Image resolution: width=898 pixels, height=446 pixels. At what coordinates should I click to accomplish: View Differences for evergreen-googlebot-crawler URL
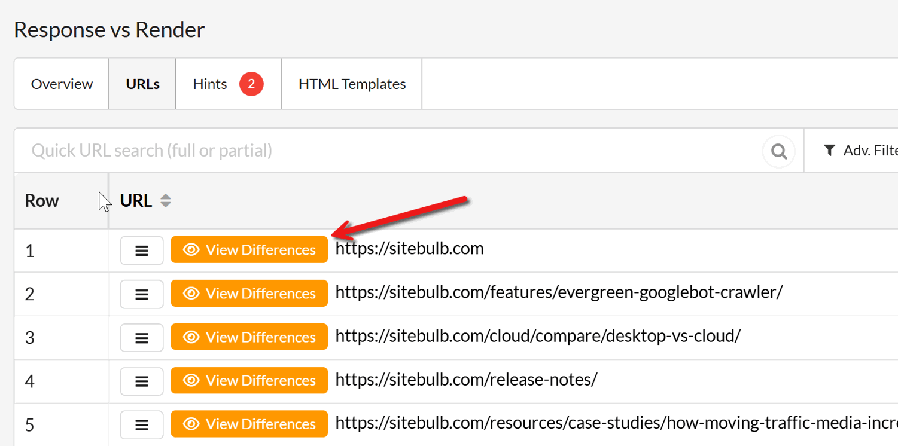click(x=249, y=293)
